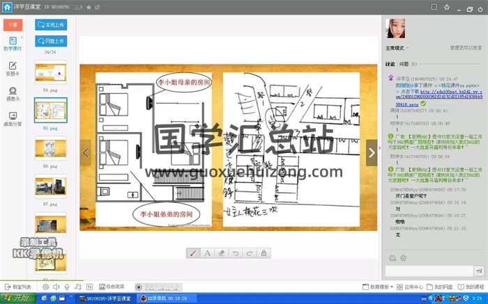Go to next slide with right arrow
488x304 pixels.
[x=372, y=152]
